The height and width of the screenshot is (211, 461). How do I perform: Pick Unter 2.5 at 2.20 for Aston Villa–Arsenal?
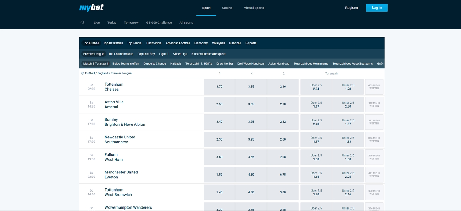point(348,104)
